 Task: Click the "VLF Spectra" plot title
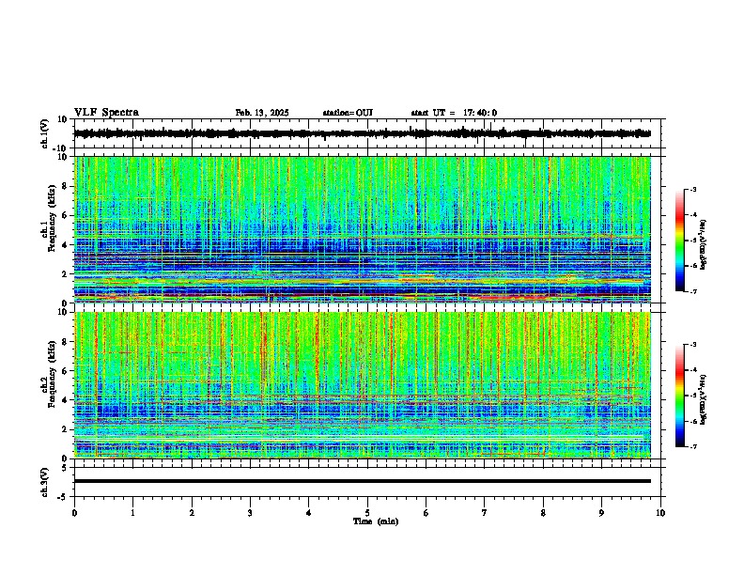(106, 112)
